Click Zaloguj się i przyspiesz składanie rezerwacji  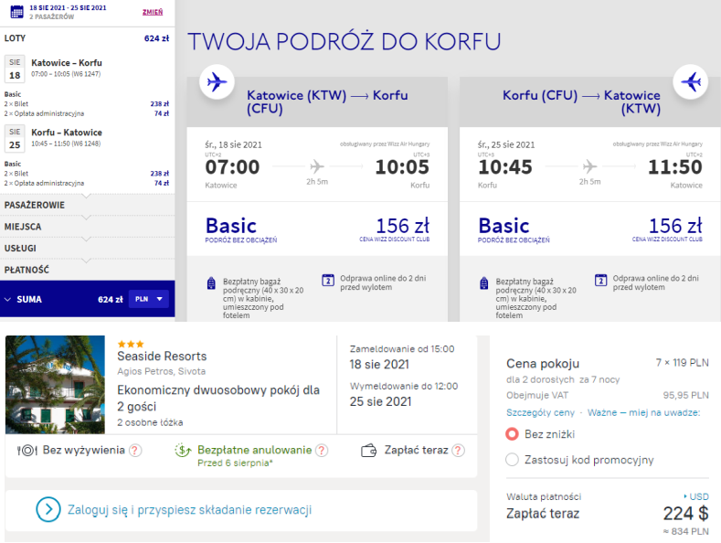tap(190, 509)
